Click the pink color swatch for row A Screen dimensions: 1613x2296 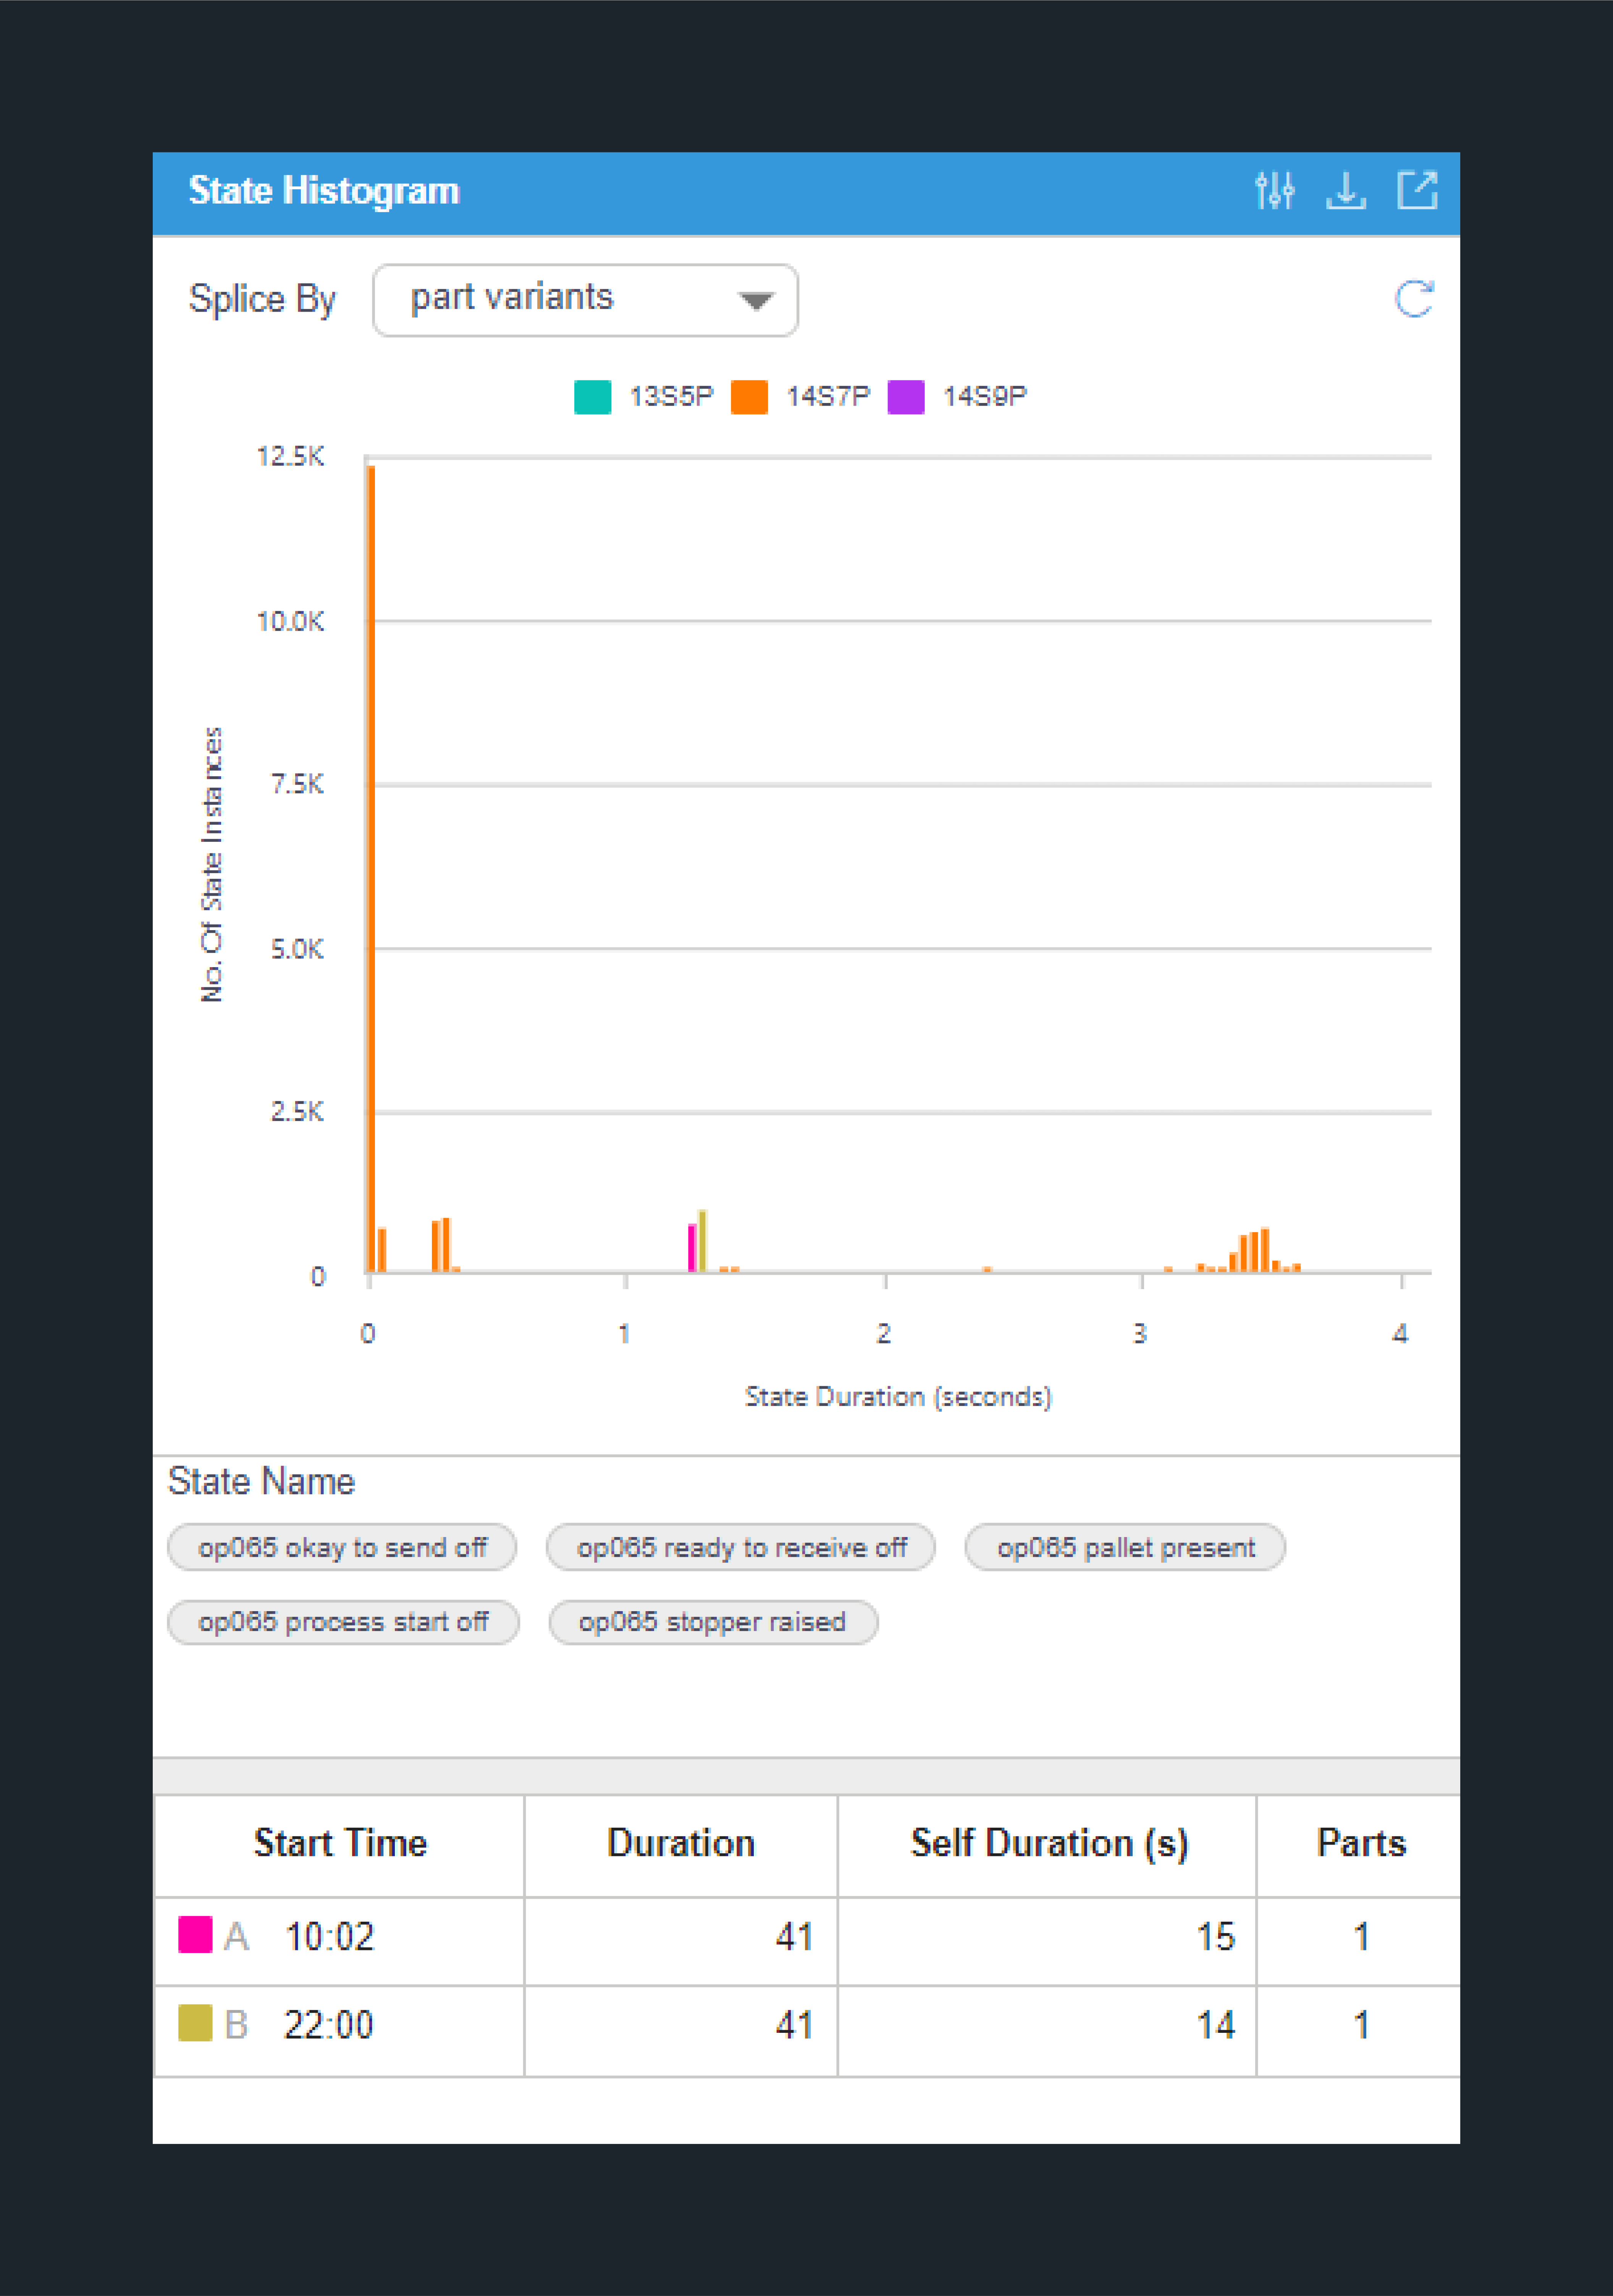(195, 1935)
